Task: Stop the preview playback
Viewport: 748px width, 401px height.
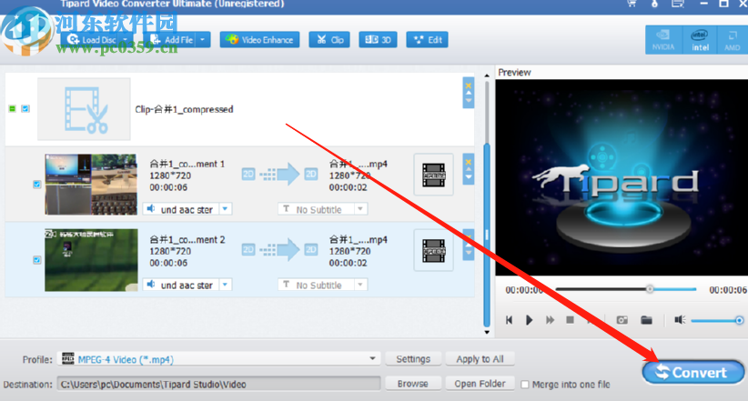Action: click(570, 320)
